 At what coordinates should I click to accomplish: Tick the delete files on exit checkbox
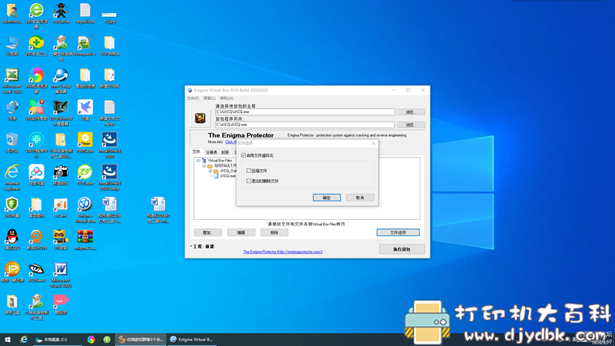pyautogui.click(x=248, y=181)
